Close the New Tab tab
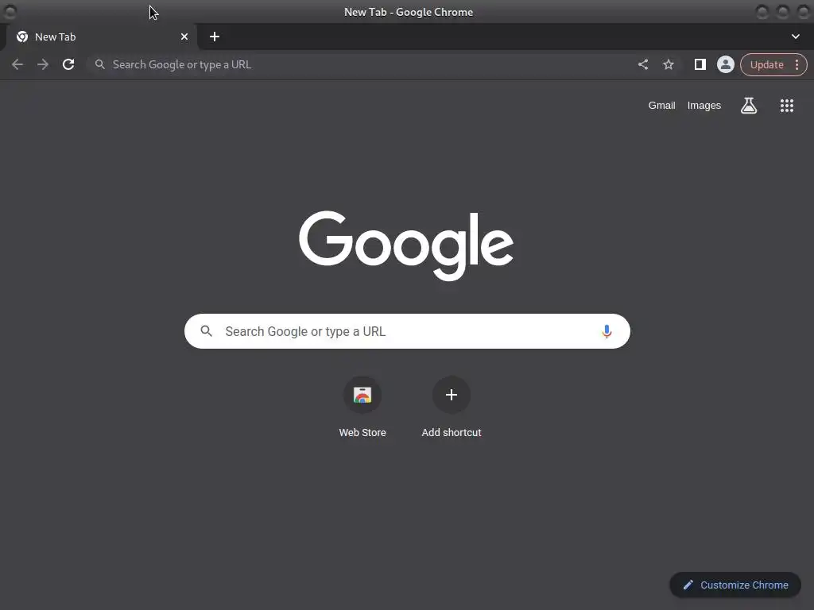The width and height of the screenshot is (814, 610). tap(184, 37)
